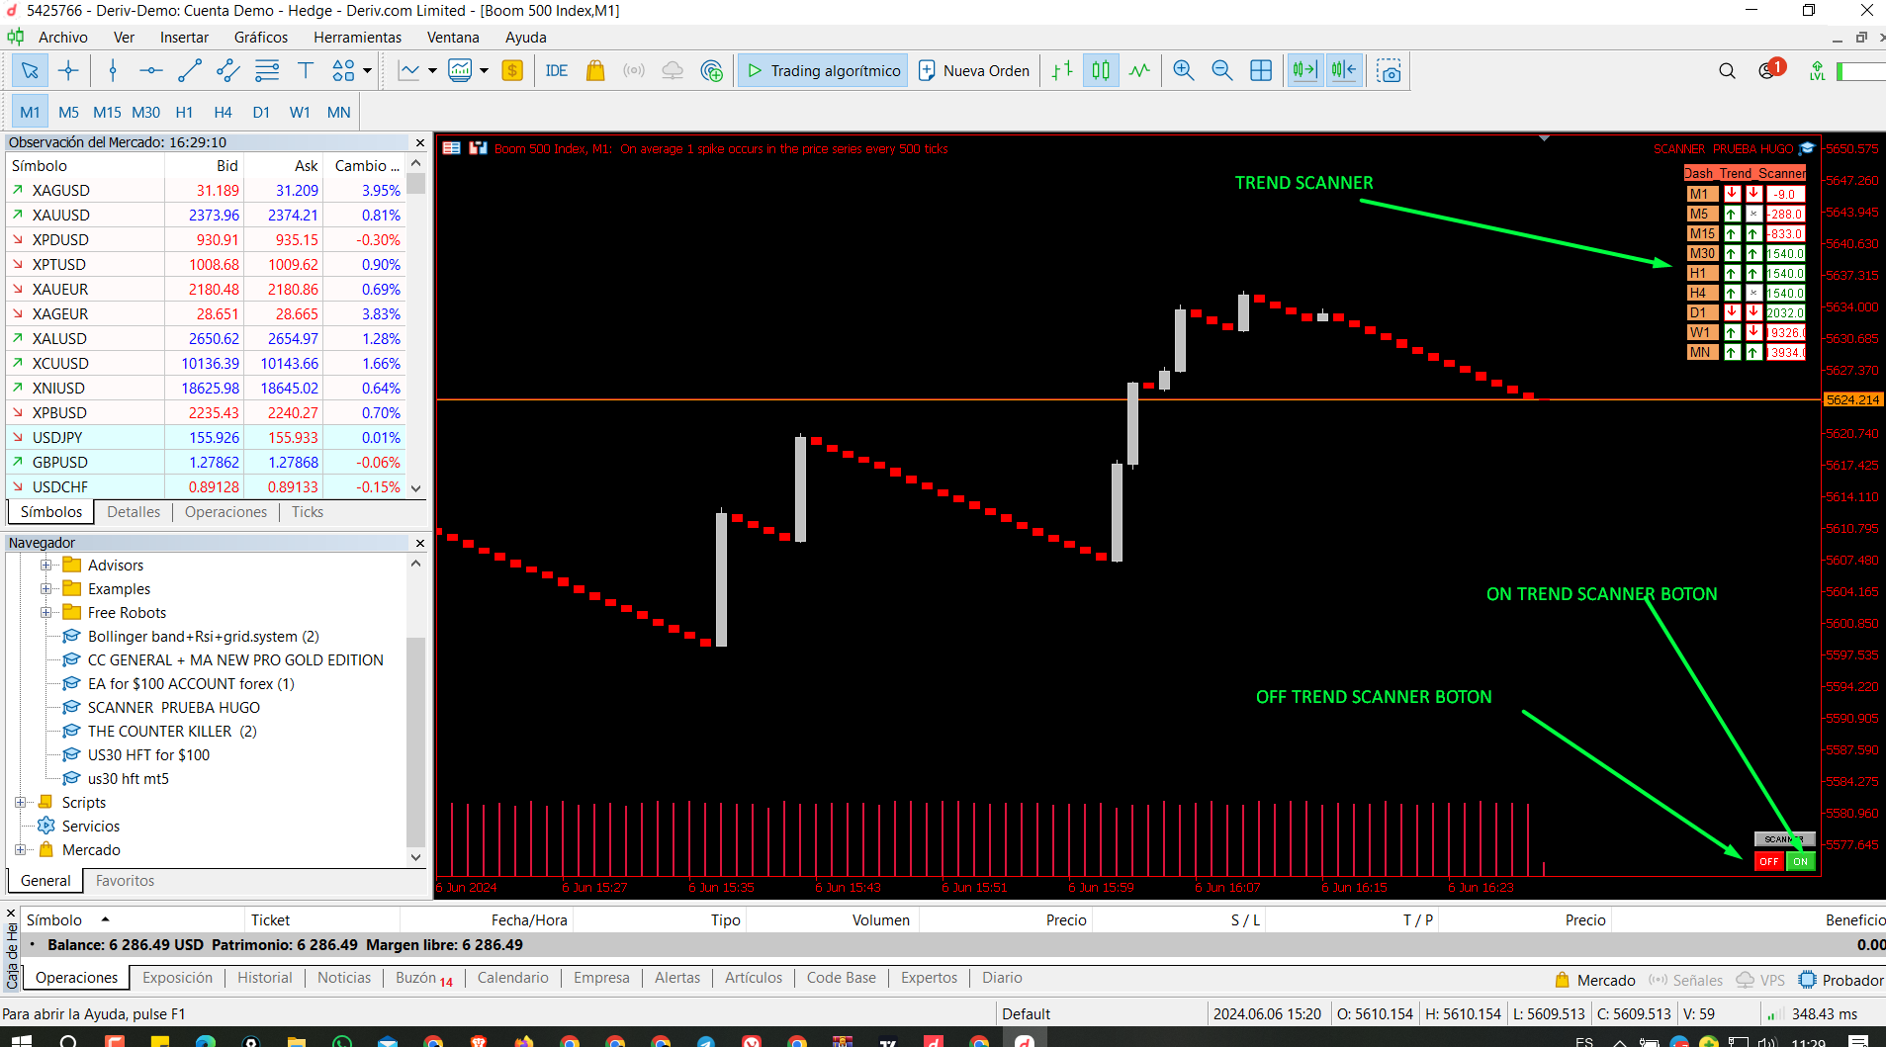
Task: Choose the horizontal line drawing tool
Action: tap(151, 71)
